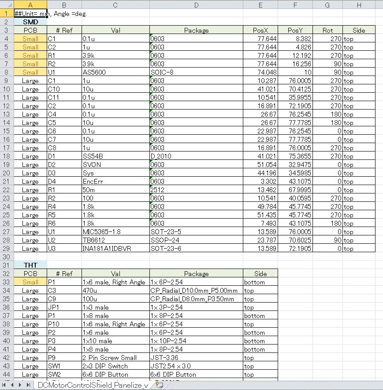383x390 pixels.
Task: Select the AS5600 value cell
Action: (x=115, y=72)
